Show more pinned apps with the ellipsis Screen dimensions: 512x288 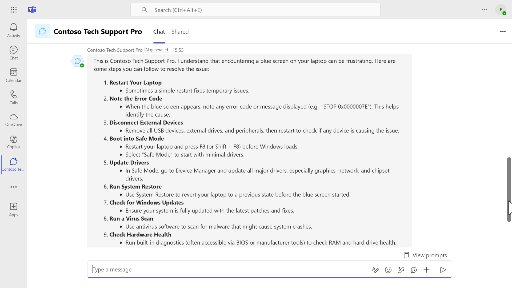click(x=13, y=187)
